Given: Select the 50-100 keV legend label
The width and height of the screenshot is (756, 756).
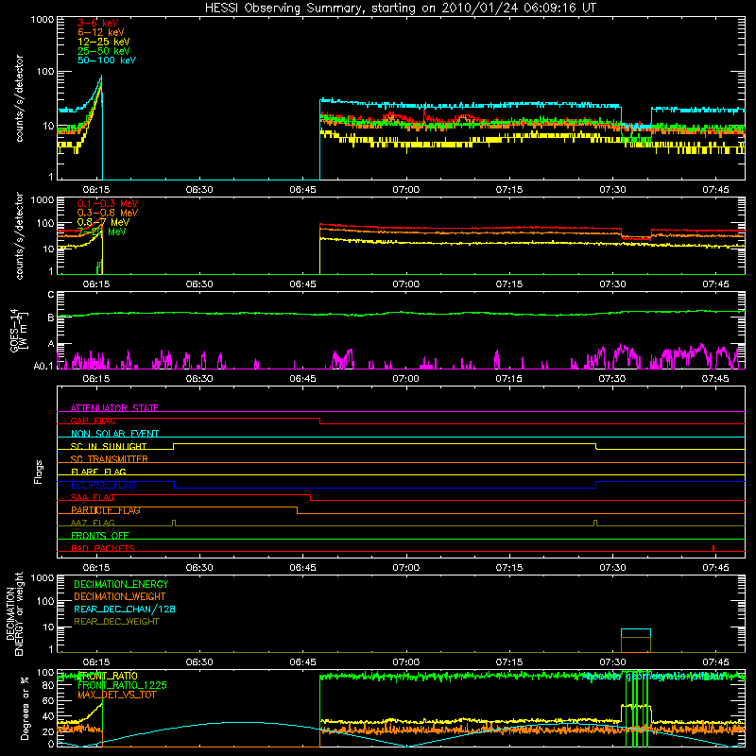Looking at the screenshot, I should pos(107,60).
